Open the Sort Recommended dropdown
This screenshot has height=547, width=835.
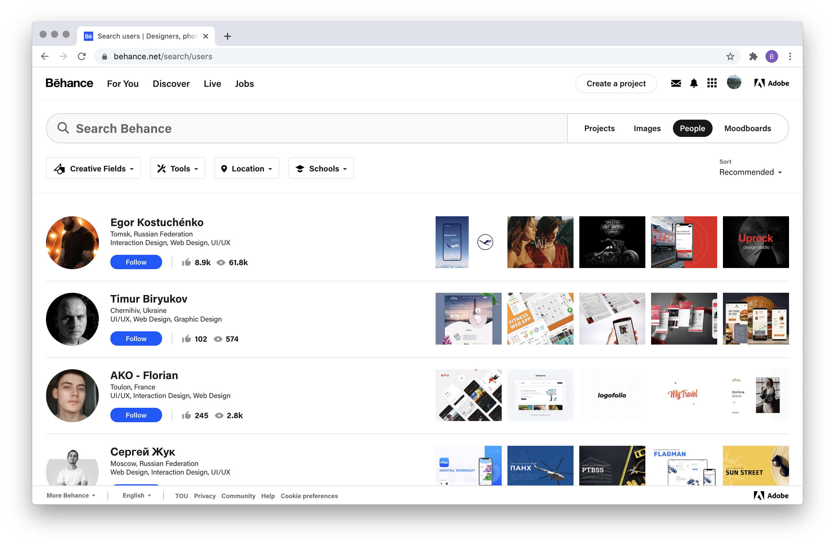point(750,172)
